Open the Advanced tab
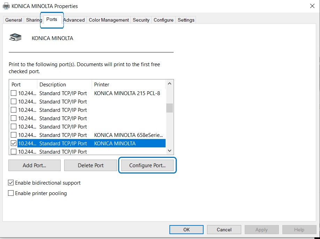Viewport: 320px width, 239px height. (74, 20)
